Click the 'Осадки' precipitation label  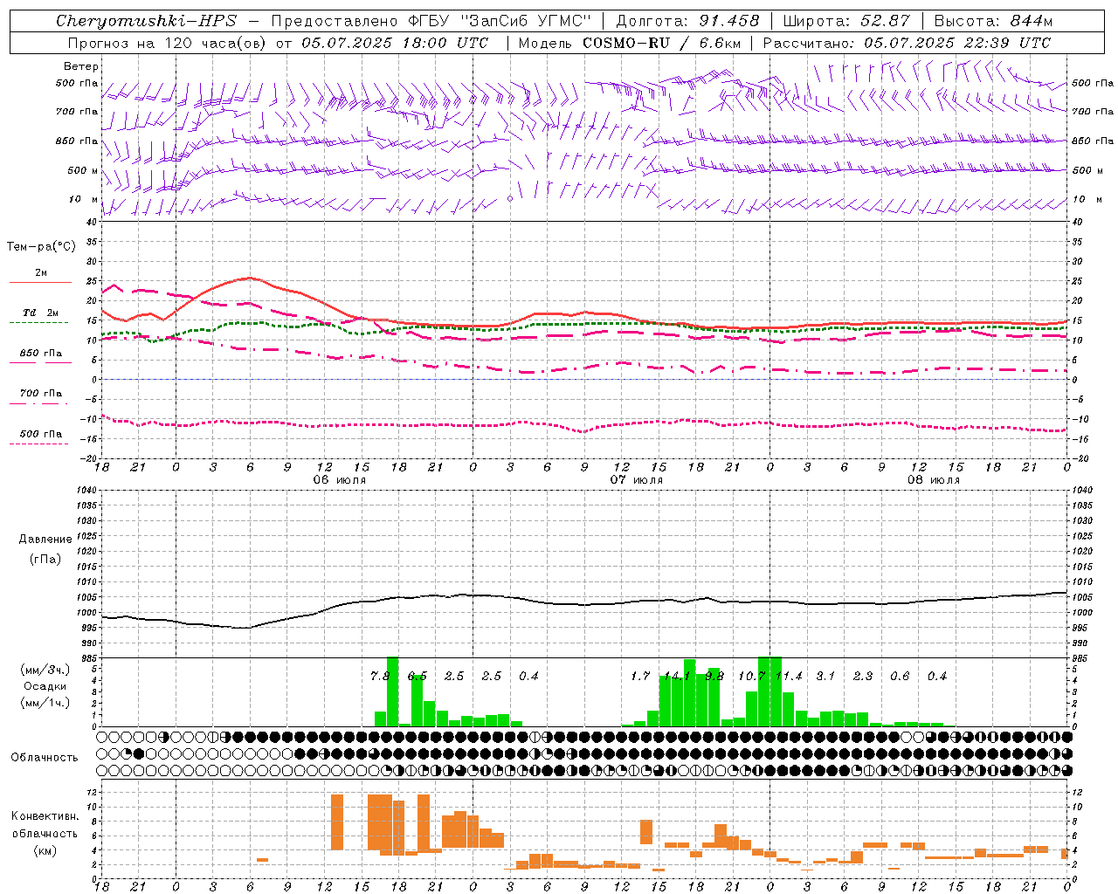click(45, 686)
